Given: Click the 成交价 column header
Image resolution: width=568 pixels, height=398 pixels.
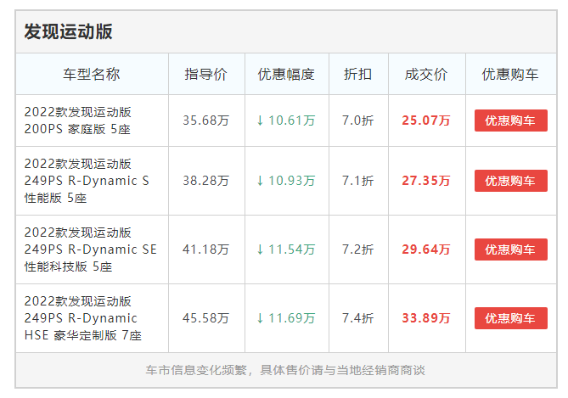Looking at the screenshot, I should [426, 74].
